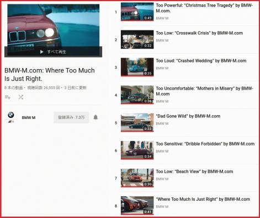260x218 pixels.
Task: Click the 0:33 duration badge
Action: [148, 128]
